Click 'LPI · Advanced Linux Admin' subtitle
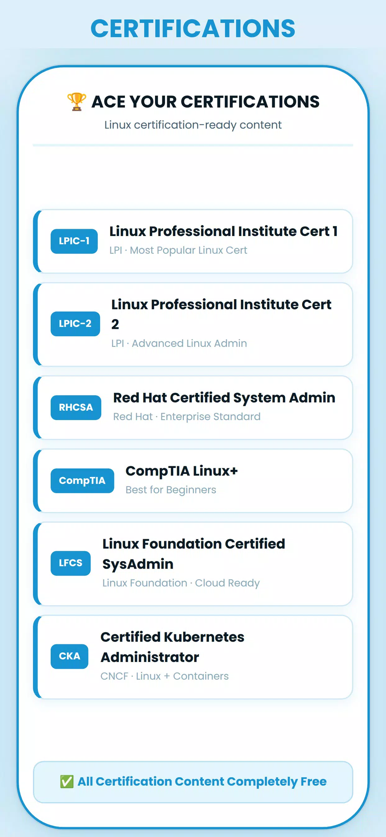This screenshot has height=837, width=386. tap(179, 343)
